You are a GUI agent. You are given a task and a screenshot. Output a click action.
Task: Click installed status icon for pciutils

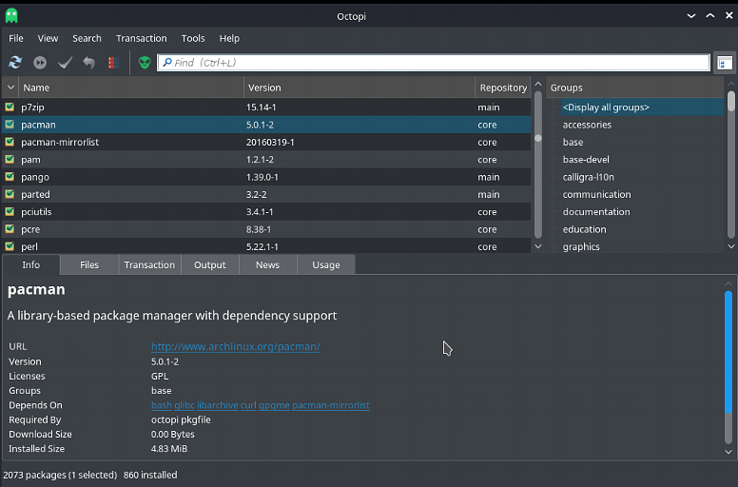pyautogui.click(x=10, y=211)
